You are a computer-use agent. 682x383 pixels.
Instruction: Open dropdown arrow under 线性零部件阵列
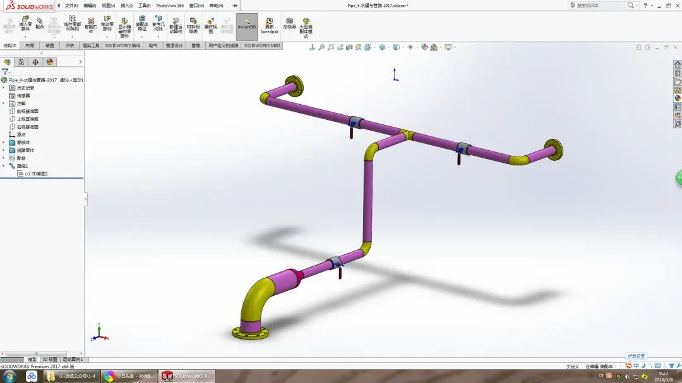pyautogui.click(x=72, y=37)
